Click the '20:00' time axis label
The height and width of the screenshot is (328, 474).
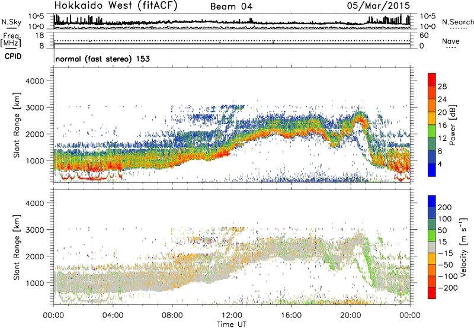tap(350, 316)
